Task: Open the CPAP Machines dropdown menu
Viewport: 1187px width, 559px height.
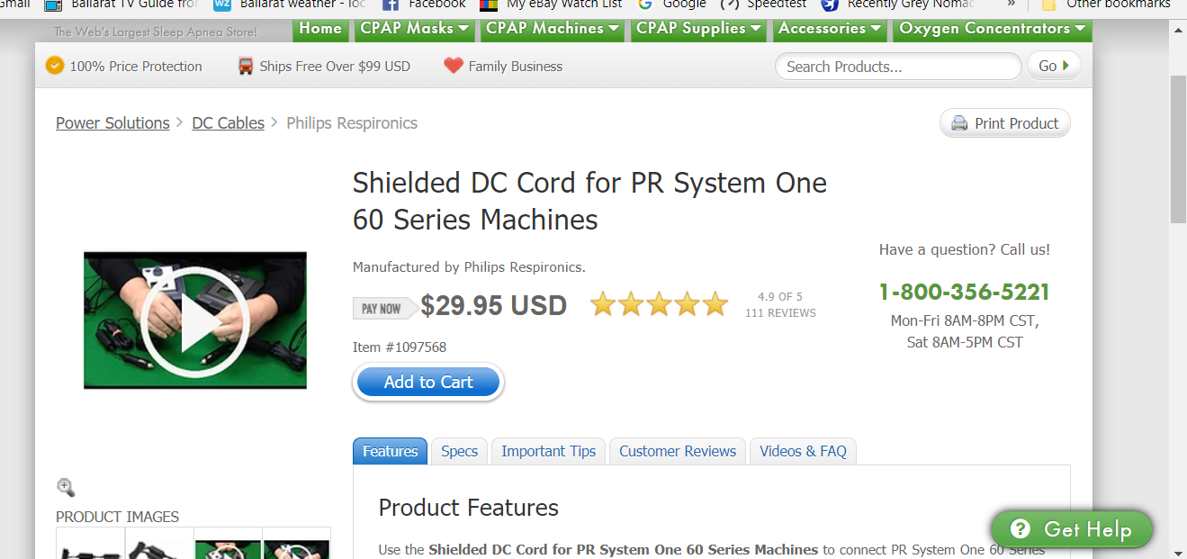Action: pos(553,28)
